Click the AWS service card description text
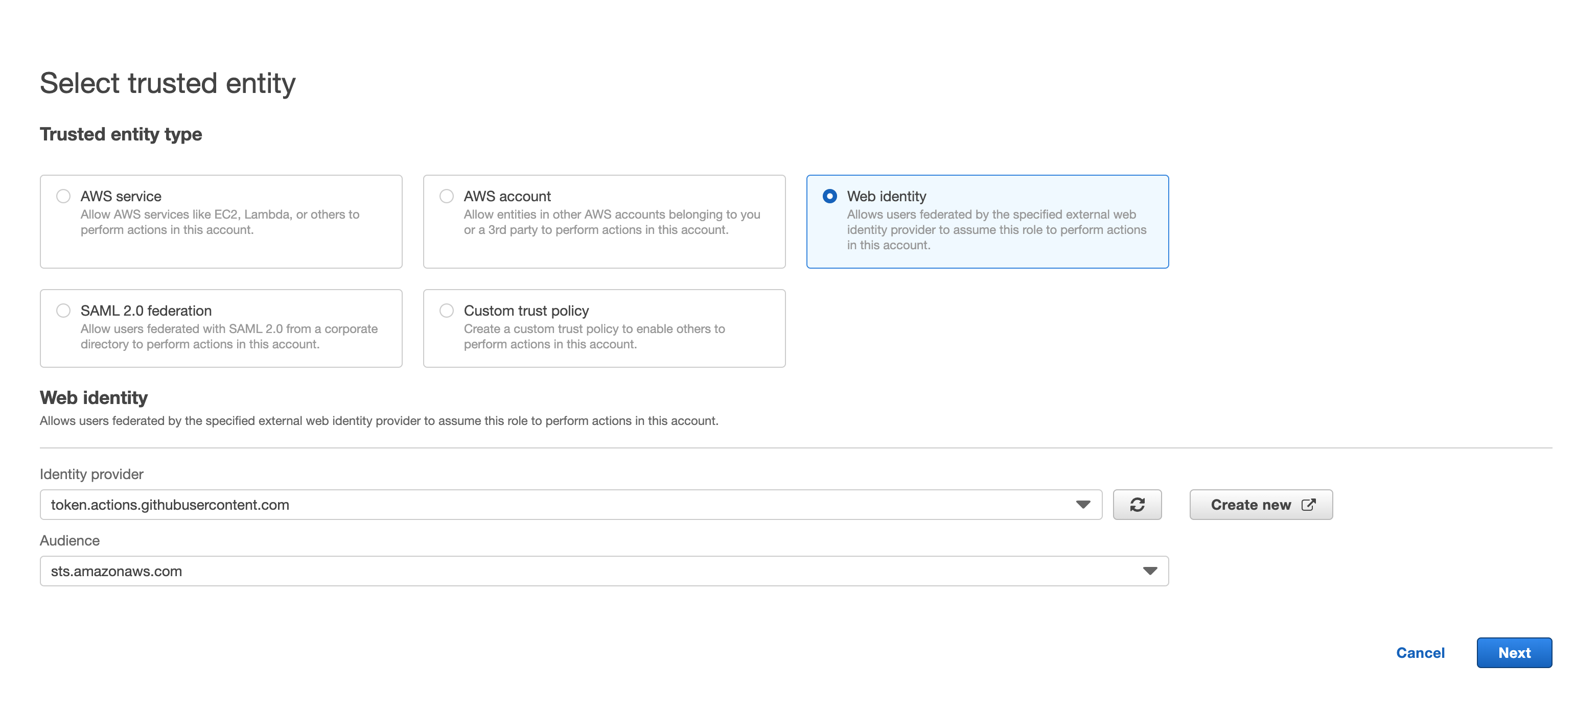Viewport: 1575px width, 712px height. pyautogui.click(x=220, y=222)
